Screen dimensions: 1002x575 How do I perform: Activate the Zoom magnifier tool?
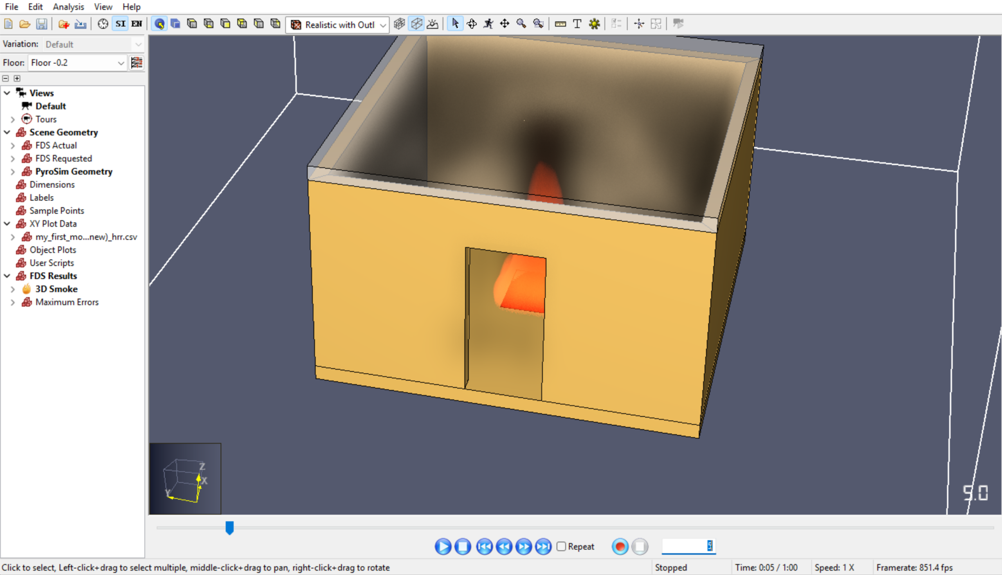(x=521, y=24)
